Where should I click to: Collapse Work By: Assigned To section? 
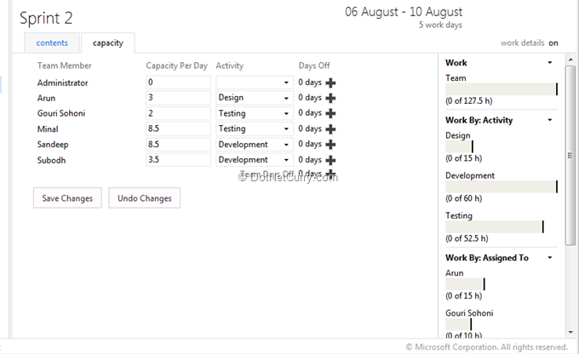(550, 258)
